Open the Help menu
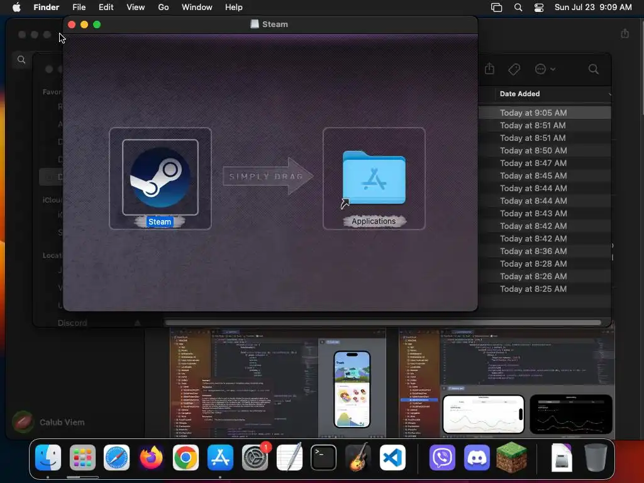 234,8
